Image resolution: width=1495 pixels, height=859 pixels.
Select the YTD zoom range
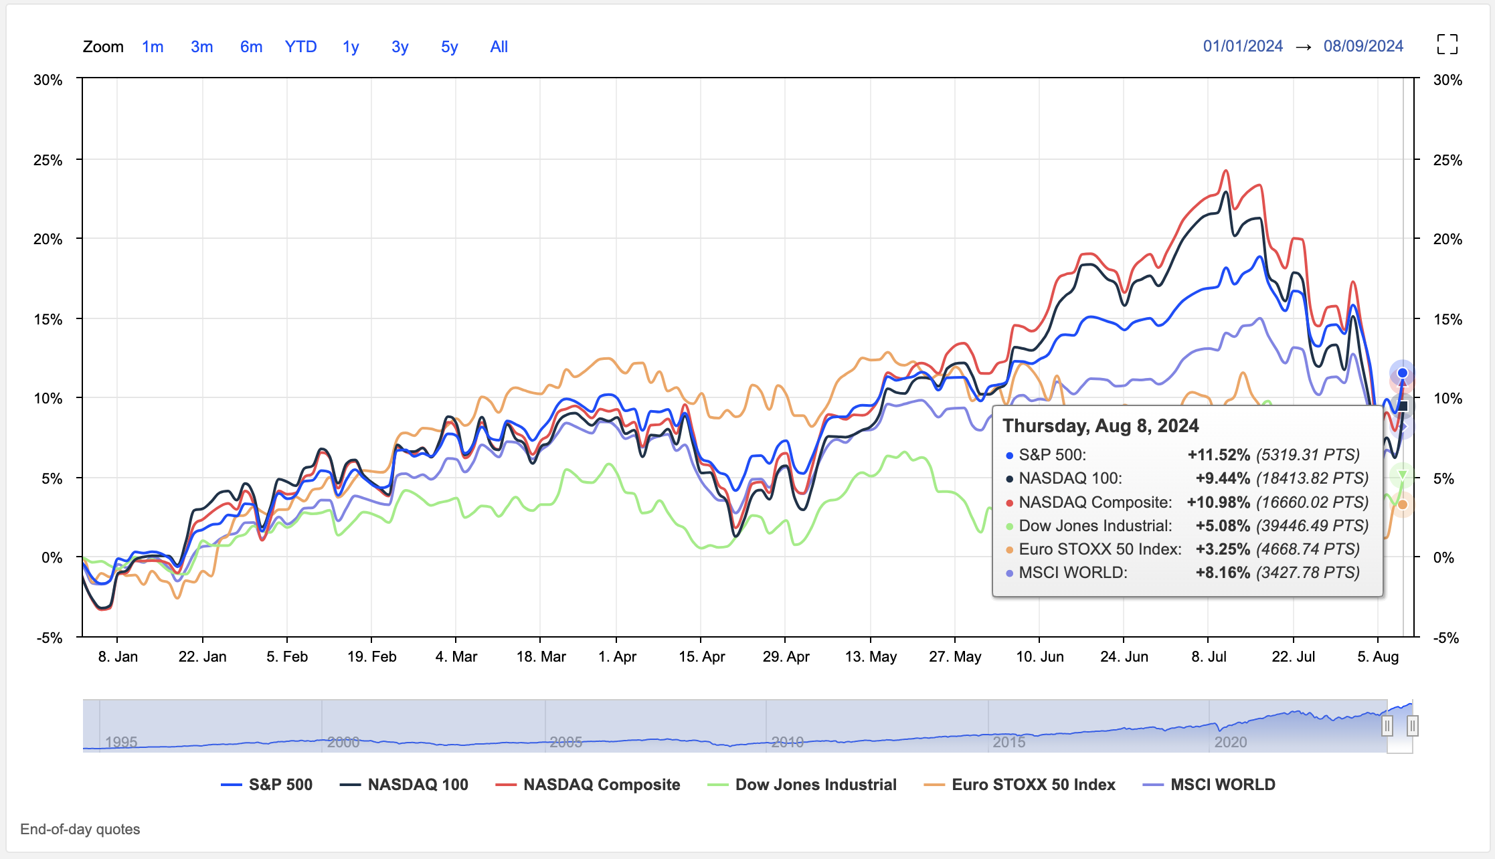300,47
